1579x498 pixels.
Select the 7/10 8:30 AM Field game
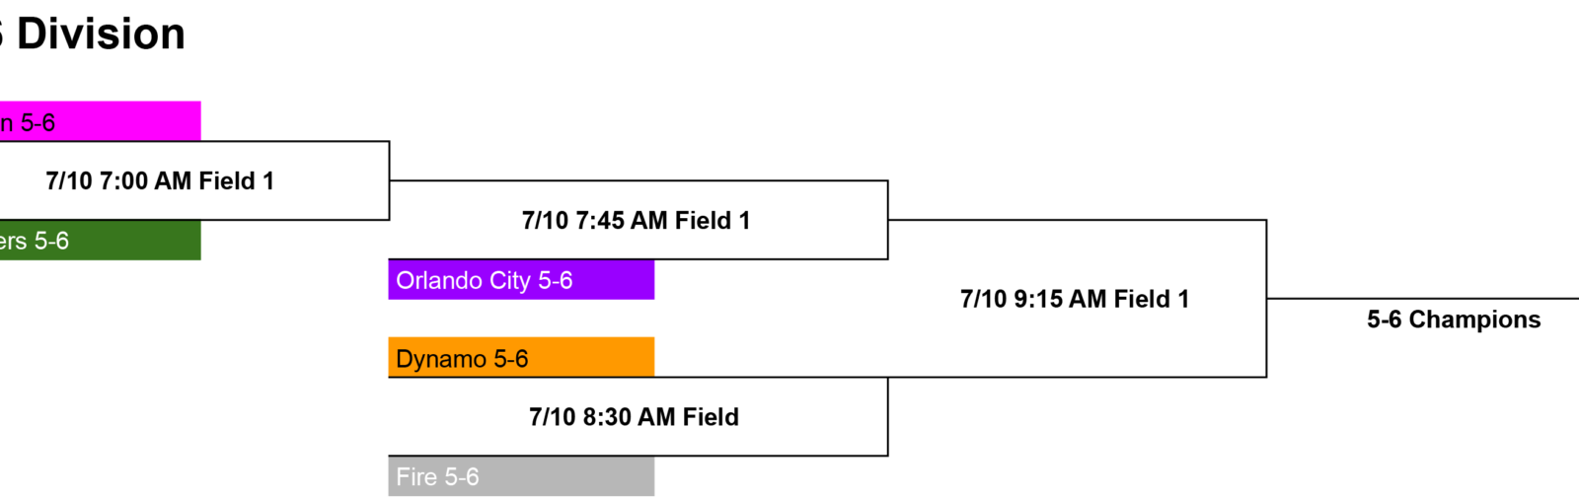pos(634,417)
